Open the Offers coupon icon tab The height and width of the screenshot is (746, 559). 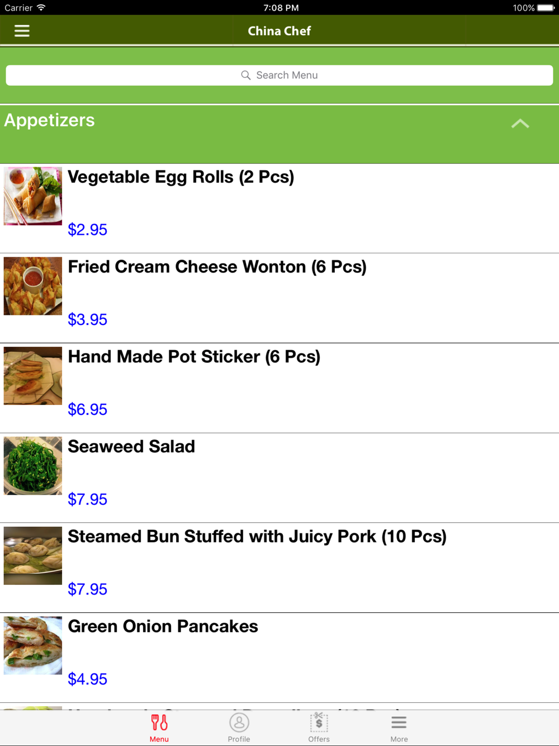(319, 728)
